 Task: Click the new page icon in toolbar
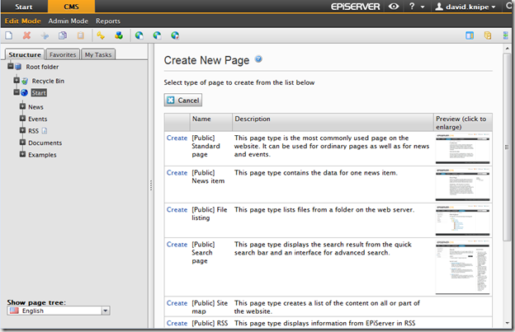coord(9,36)
